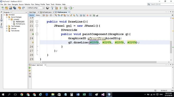Switch to the History view button
The image size is (174, 97).
pyautogui.click(x=38, y=15)
